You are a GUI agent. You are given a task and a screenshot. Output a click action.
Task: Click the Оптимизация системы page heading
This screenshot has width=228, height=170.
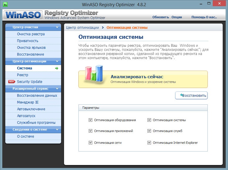pyautogui.click(x=111, y=37)
